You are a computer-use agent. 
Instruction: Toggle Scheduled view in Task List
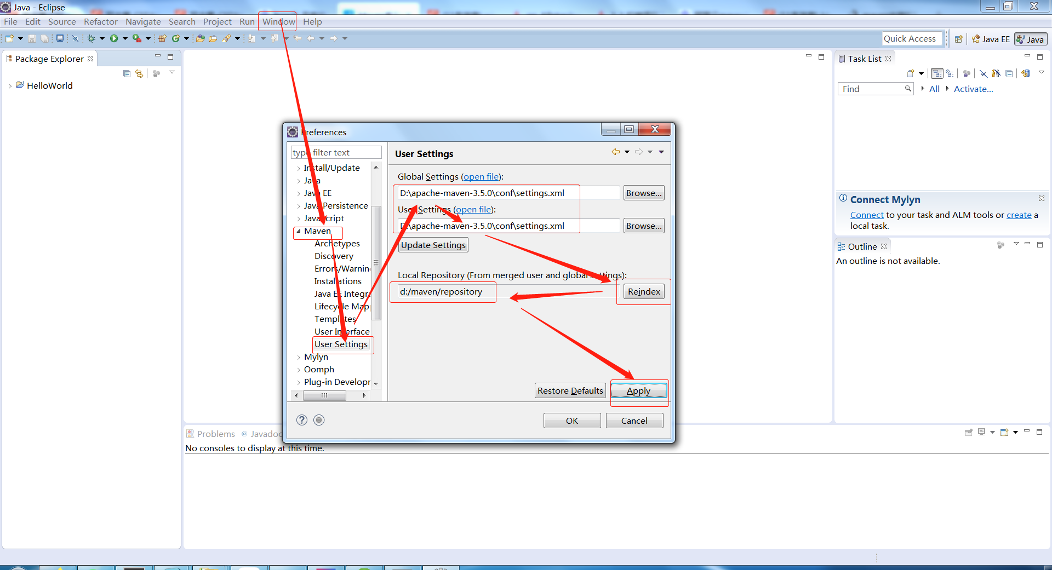coord(950,73)
